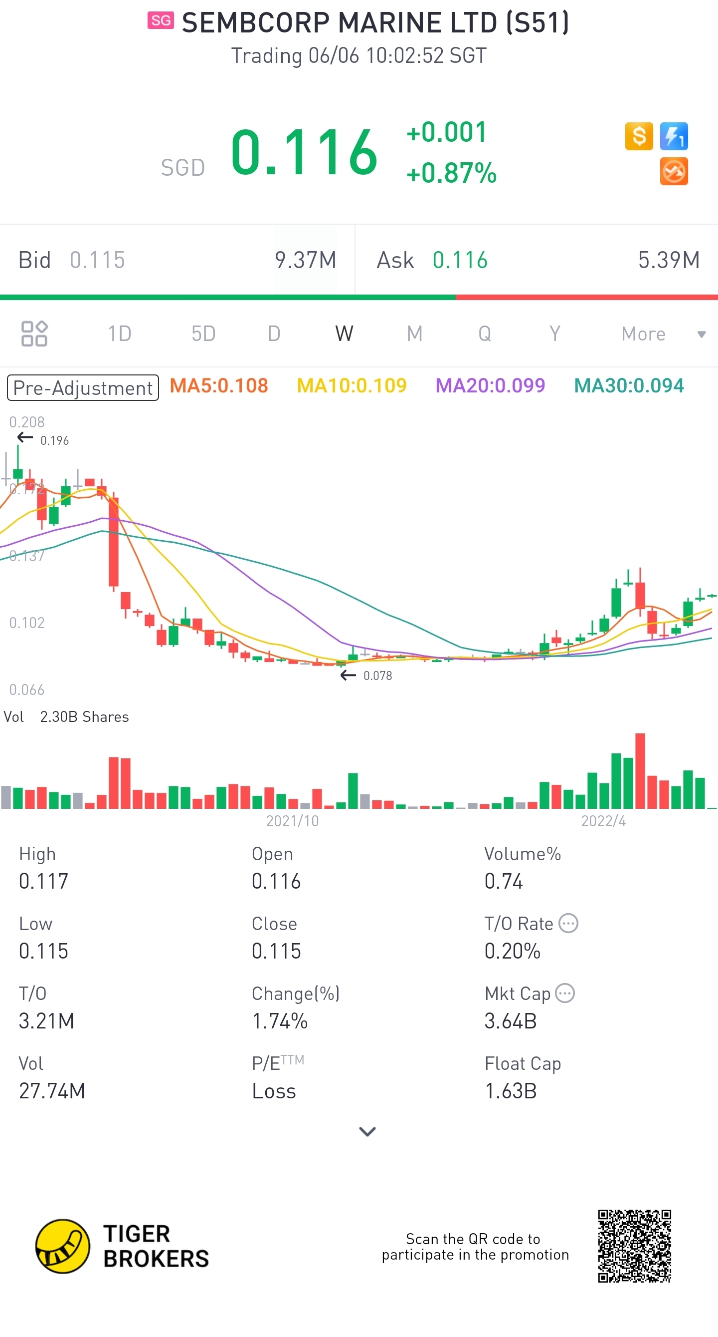Screen dimensions: 718x1337
Task: Tap the tallest red volume bar
Action: coord(640,771)
